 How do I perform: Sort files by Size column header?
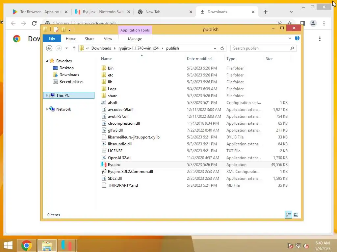(269, 59)
